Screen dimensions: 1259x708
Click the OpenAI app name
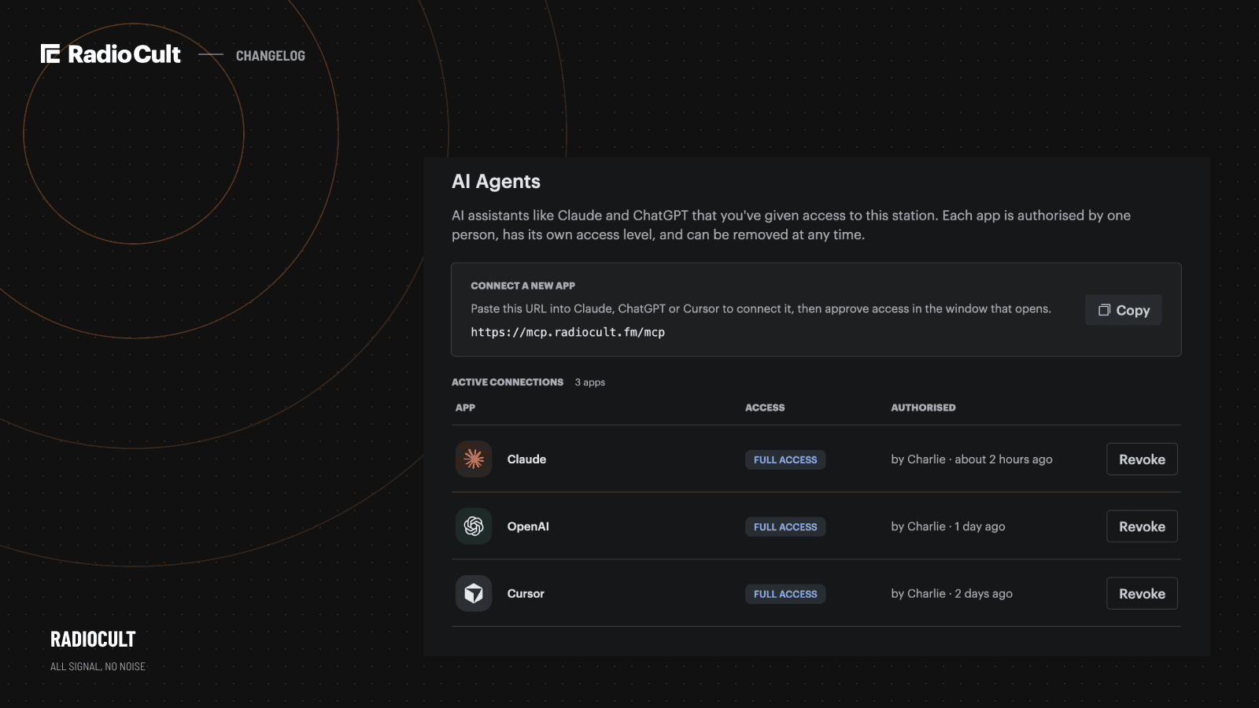528,526
